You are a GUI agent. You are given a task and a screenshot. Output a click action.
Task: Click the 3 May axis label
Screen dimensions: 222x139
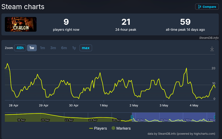point(164,105)
